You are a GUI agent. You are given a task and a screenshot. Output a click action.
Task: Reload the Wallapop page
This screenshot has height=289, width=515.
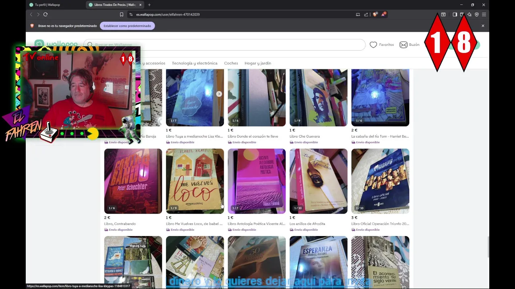[x=45, y=14]
